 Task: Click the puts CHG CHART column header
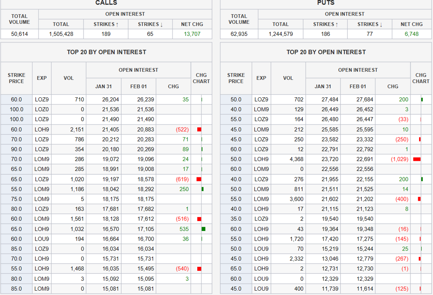[x=420, y=78]
